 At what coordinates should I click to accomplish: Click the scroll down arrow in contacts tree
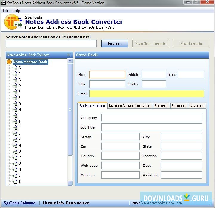70,183
